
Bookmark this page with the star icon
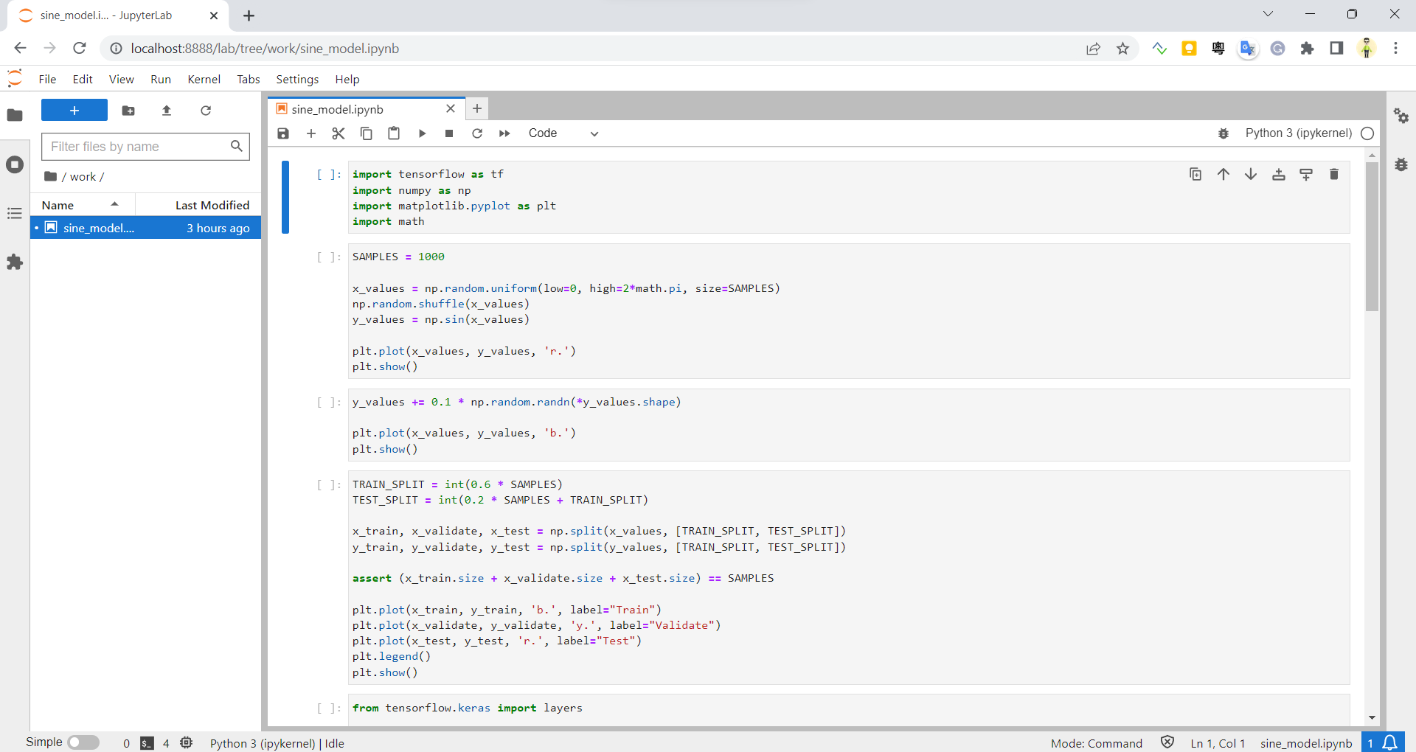[1122, 49]
